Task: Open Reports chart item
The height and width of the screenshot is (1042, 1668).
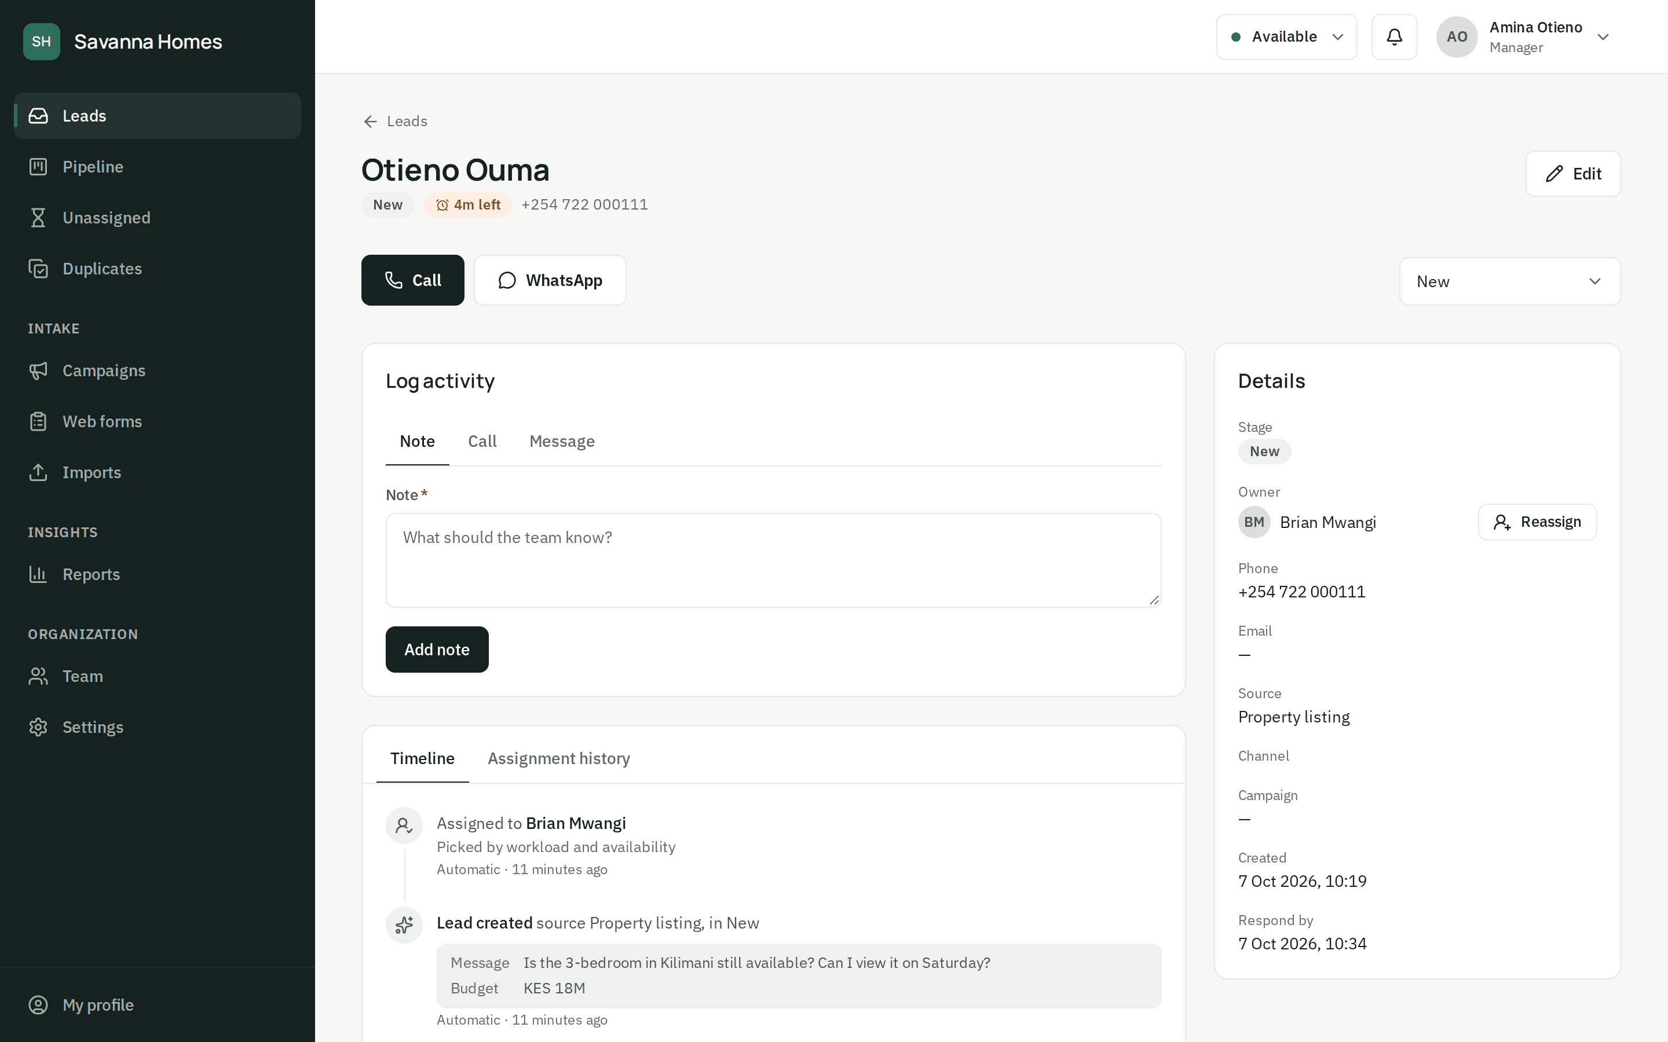Action: click(157, 575)
